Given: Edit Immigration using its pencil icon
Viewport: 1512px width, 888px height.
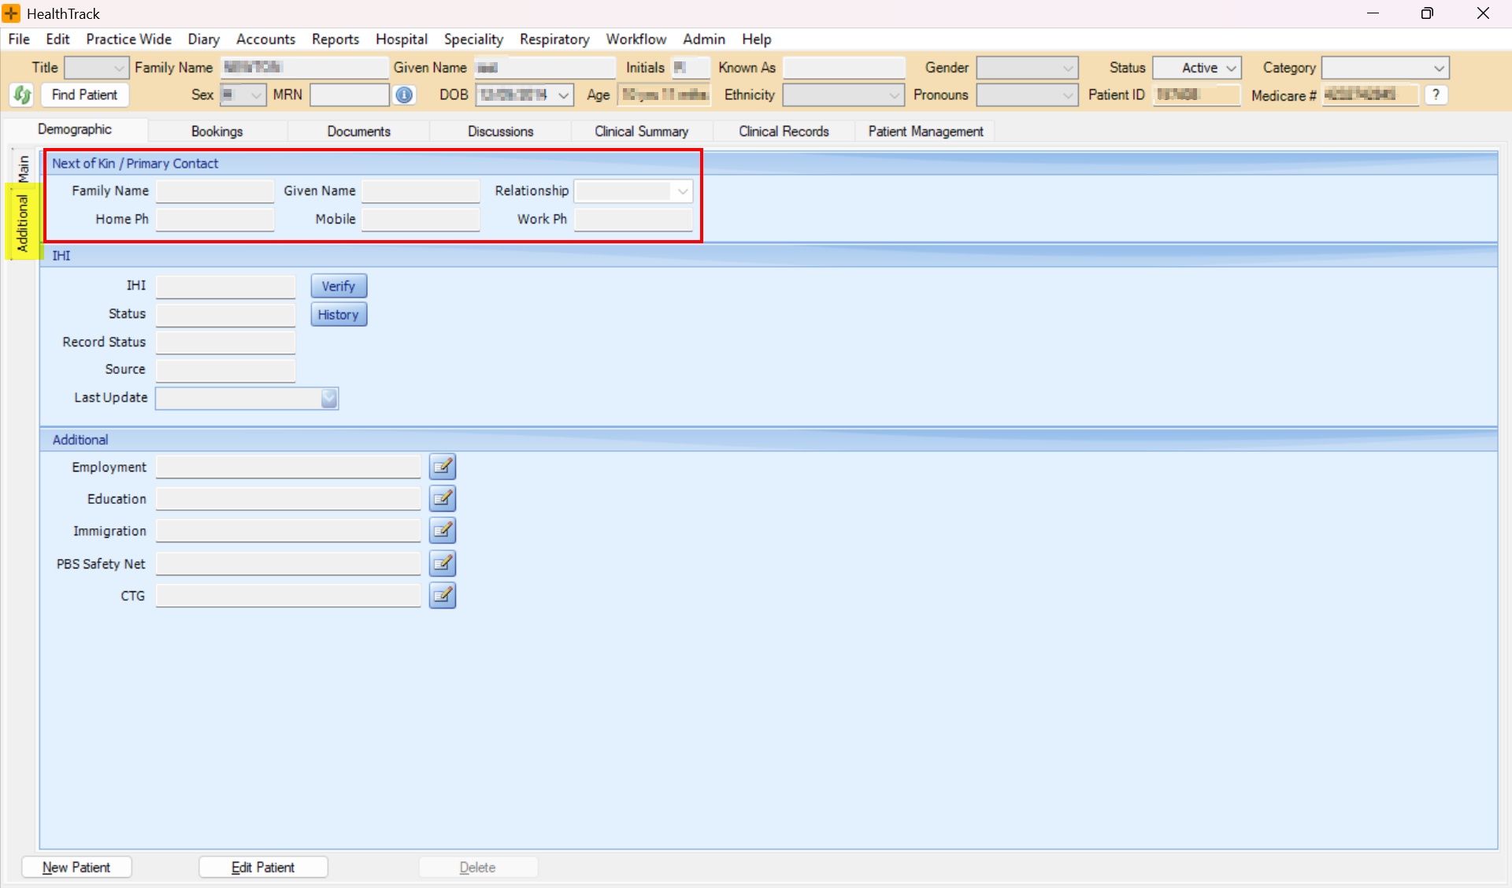Looking at the screenshot, I should click(x=443, y=531).
